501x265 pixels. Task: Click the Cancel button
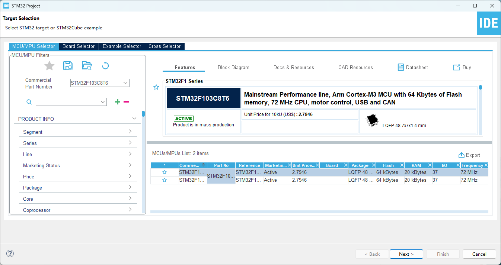point(479,254)
